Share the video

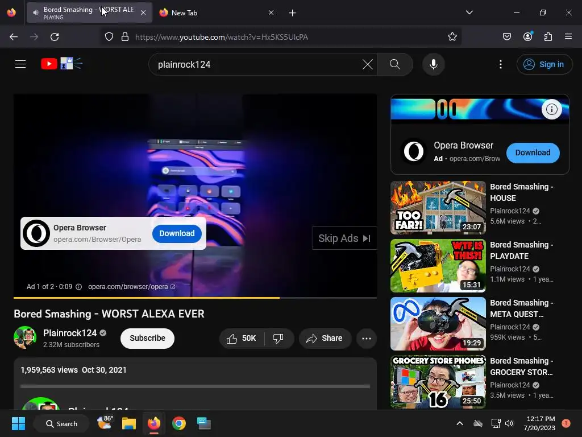coord(325,338)
